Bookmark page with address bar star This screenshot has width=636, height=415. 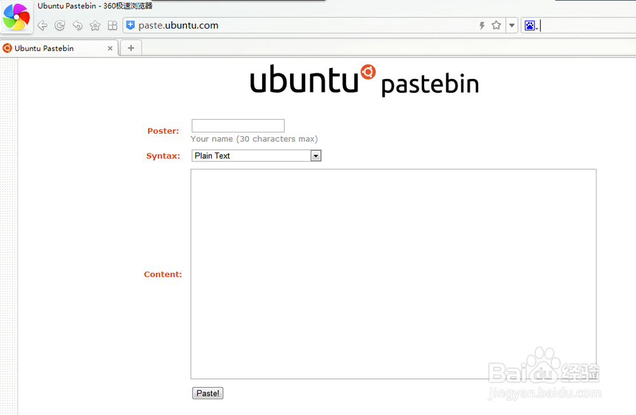496,25
